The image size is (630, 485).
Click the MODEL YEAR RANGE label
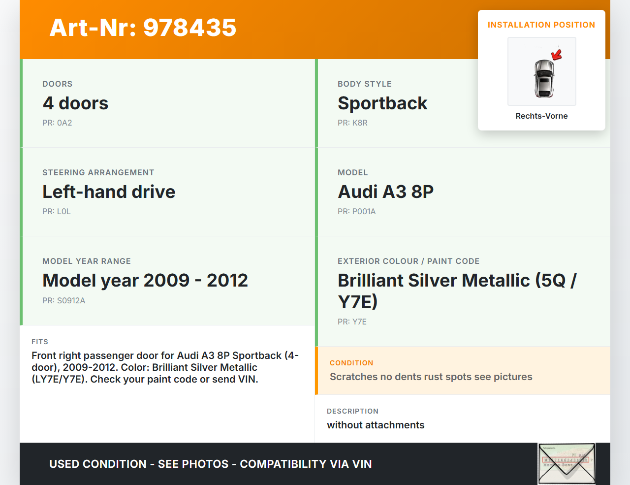pos(87,261)
